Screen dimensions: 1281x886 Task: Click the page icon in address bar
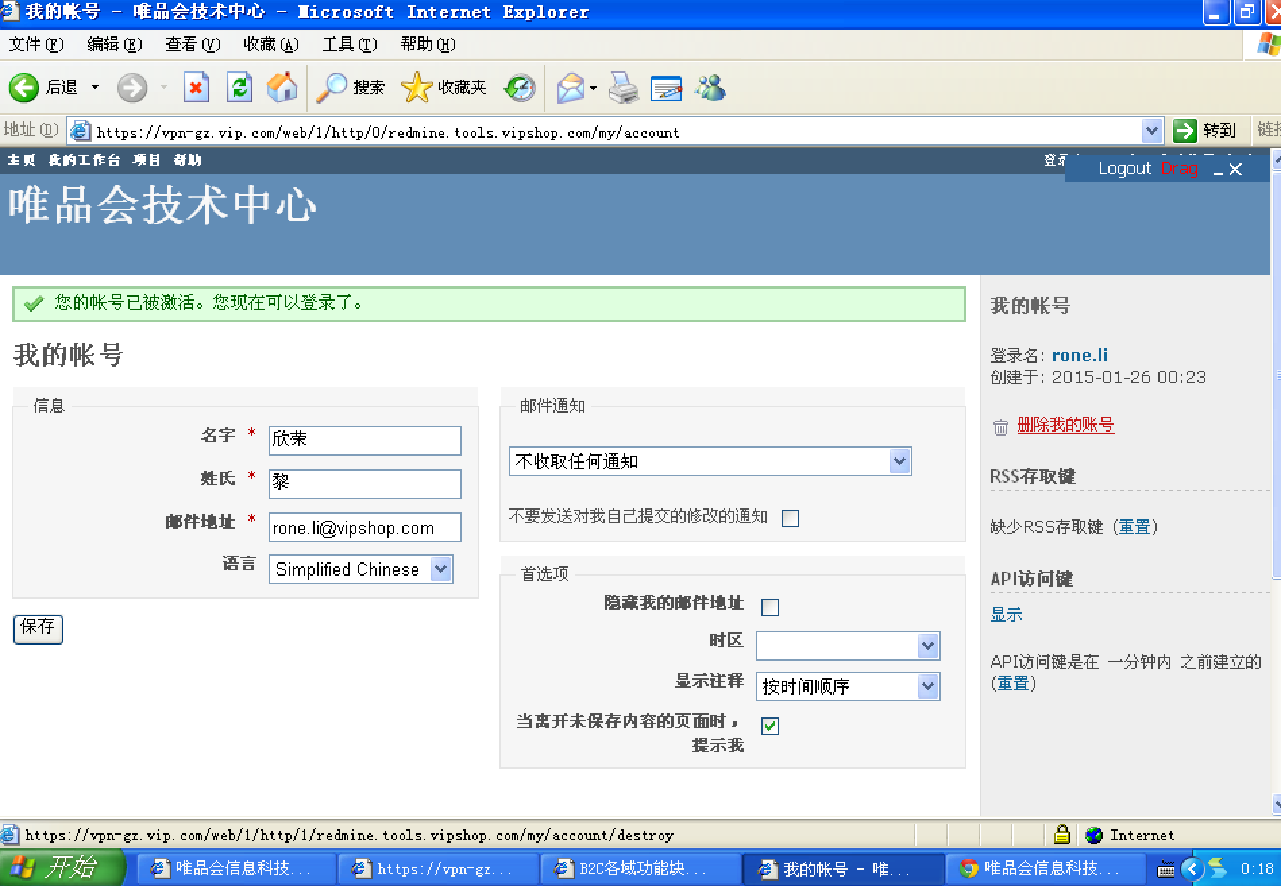[80, 131]
